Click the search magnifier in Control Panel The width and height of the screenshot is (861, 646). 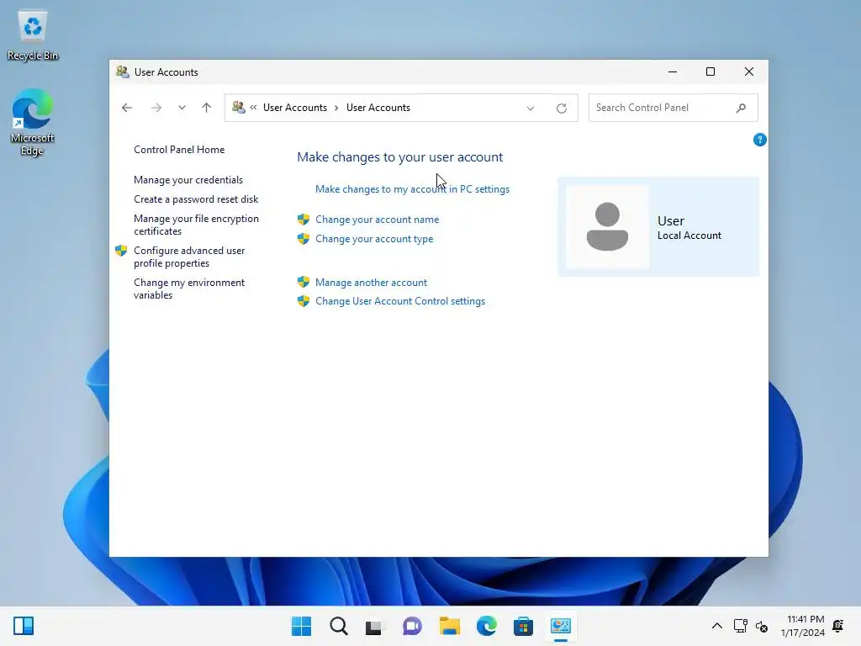pos(742,108)
